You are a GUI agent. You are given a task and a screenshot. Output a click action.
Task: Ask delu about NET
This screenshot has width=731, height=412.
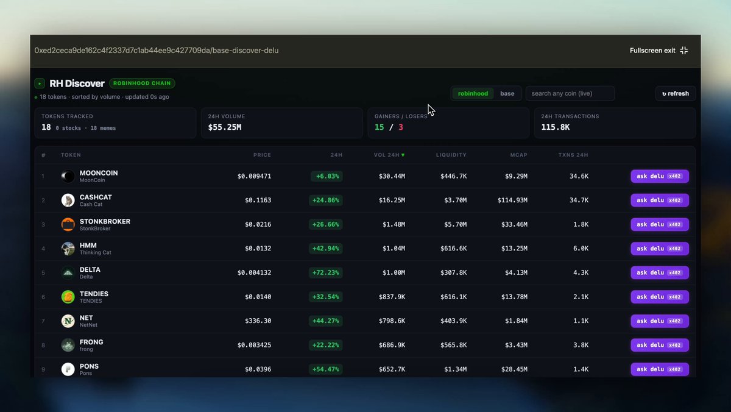pos(660,321)
